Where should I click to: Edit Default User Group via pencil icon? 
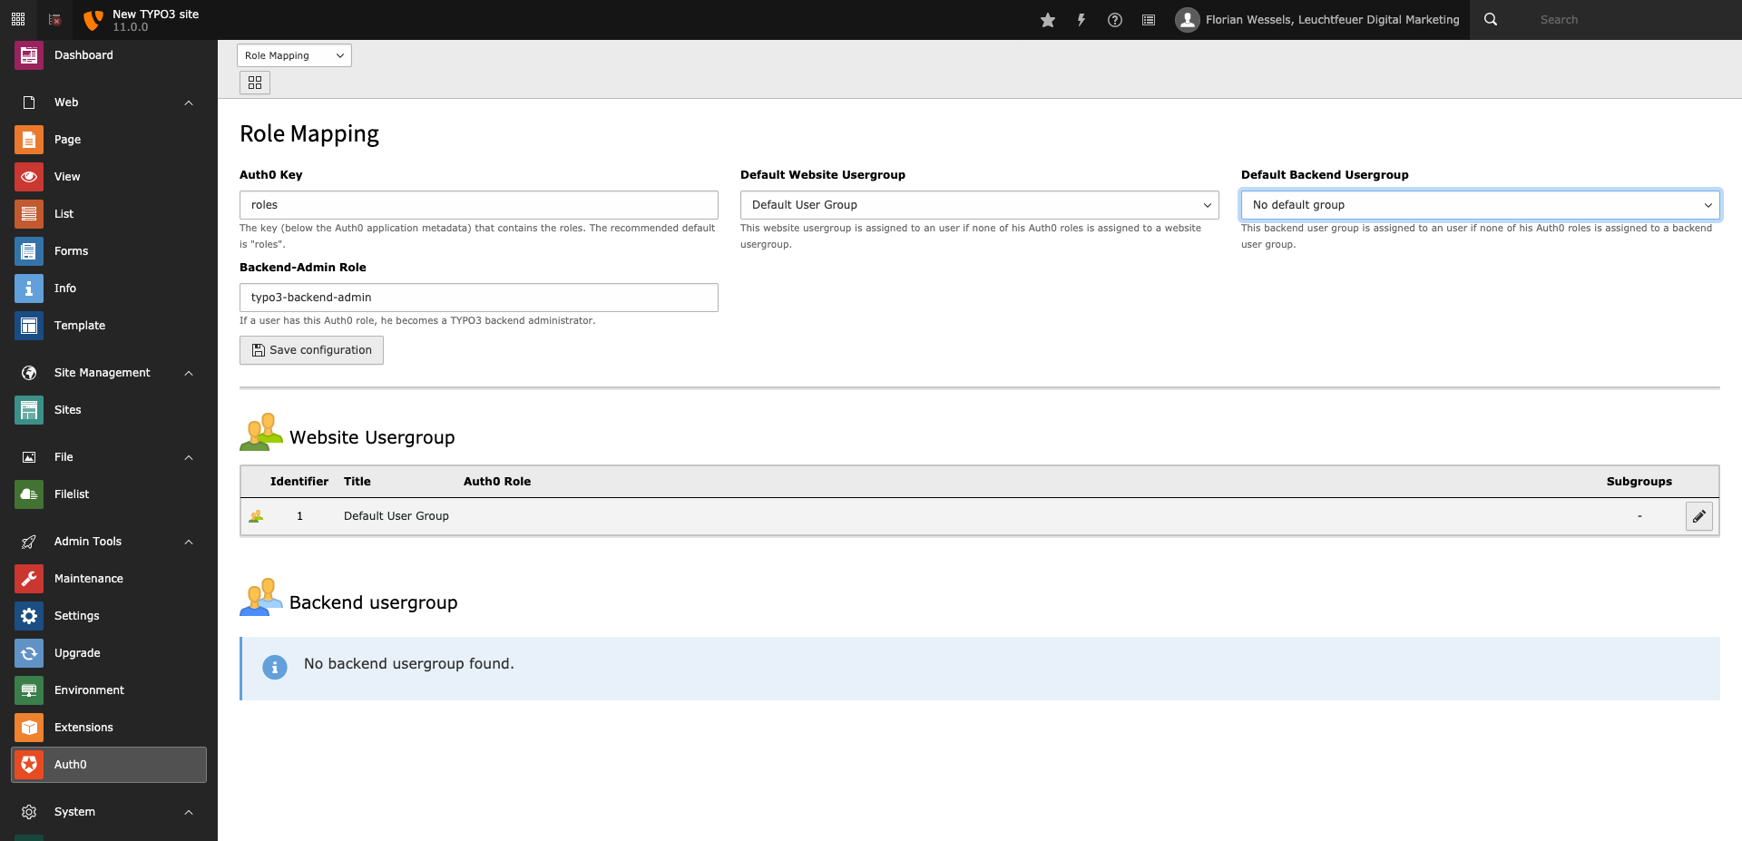click(x=1698, y=515)
